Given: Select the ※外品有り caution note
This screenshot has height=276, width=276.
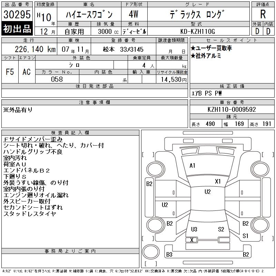Looking at the screenshot, I should pyautogui.click(x=18, y=110).
